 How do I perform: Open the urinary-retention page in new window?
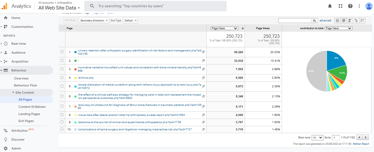coord(203,52)
